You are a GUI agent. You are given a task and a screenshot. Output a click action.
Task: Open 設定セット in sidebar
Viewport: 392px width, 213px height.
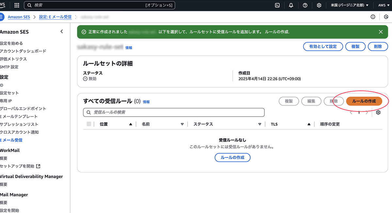(9, 93)
